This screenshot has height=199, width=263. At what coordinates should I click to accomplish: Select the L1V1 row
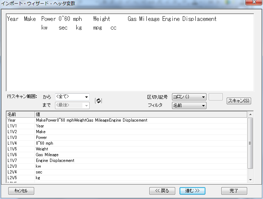coord(127,126)
